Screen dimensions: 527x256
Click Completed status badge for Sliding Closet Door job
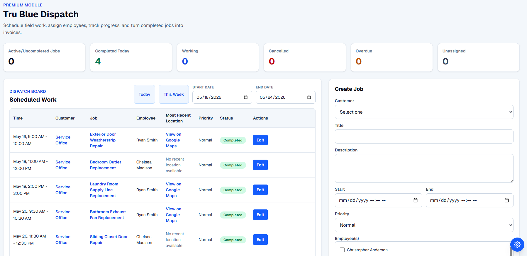233,240
